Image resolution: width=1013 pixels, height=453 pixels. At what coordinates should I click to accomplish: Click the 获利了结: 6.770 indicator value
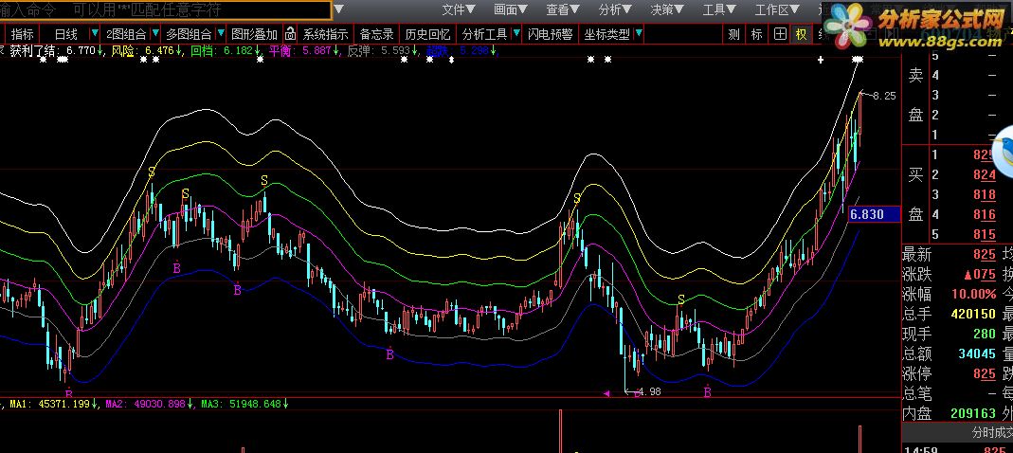(x=56, y=50)
